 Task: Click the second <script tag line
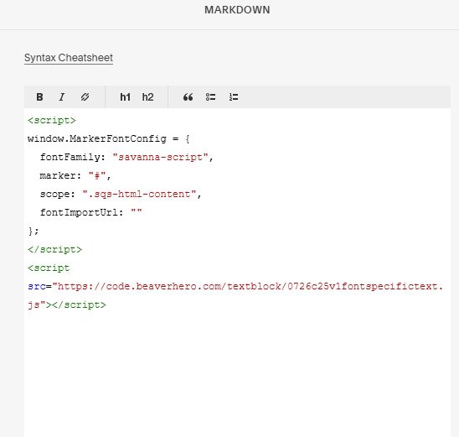point(49,268)
